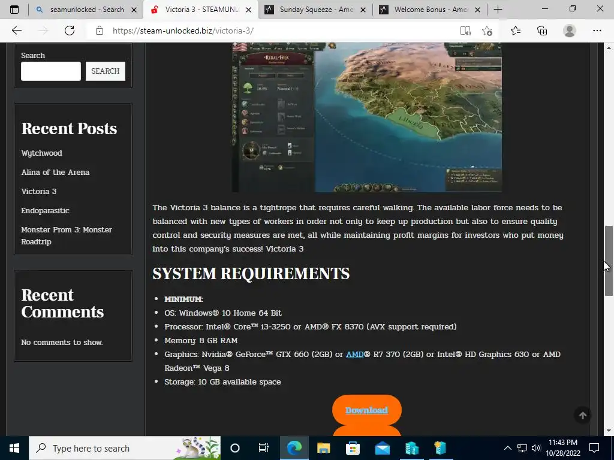Click the Victoria 3 game screenshot
Viewport: 614px width, 460px height.
coord(367,117)
